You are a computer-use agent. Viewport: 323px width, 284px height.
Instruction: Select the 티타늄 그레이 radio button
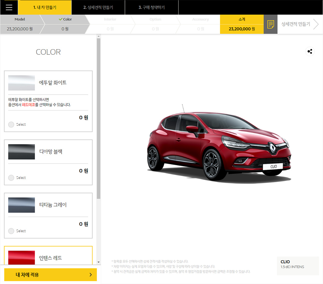point(11,231)
